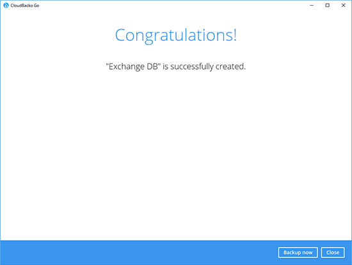Click the CloudBacko Go title text
The image size is (352, 265).
25,5
